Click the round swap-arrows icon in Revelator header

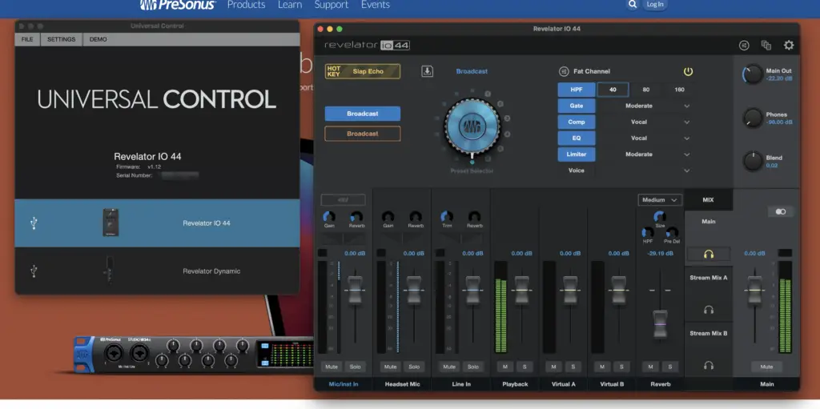click(x=744, y=46)
